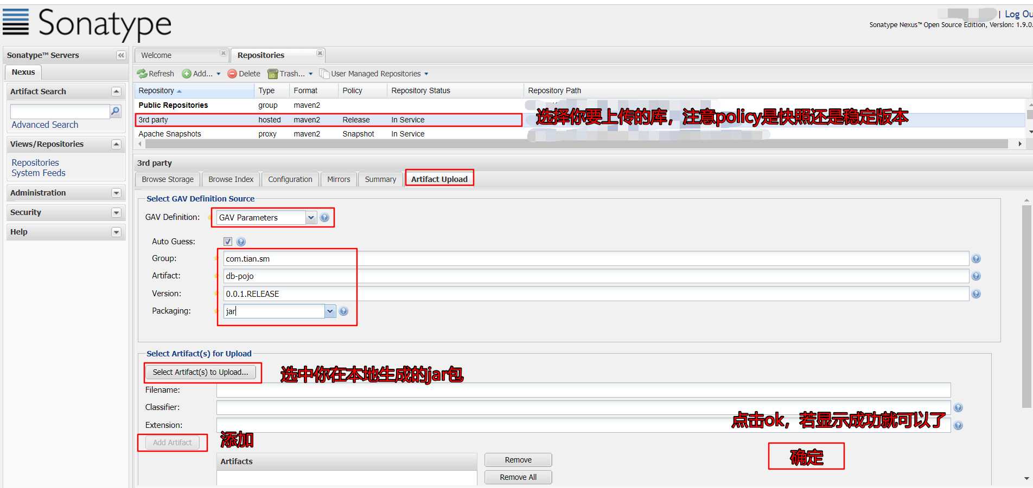Click the upload form vertical scrollbar
This screenshot has width=1033, height=488.
(x=1026, y=306)
